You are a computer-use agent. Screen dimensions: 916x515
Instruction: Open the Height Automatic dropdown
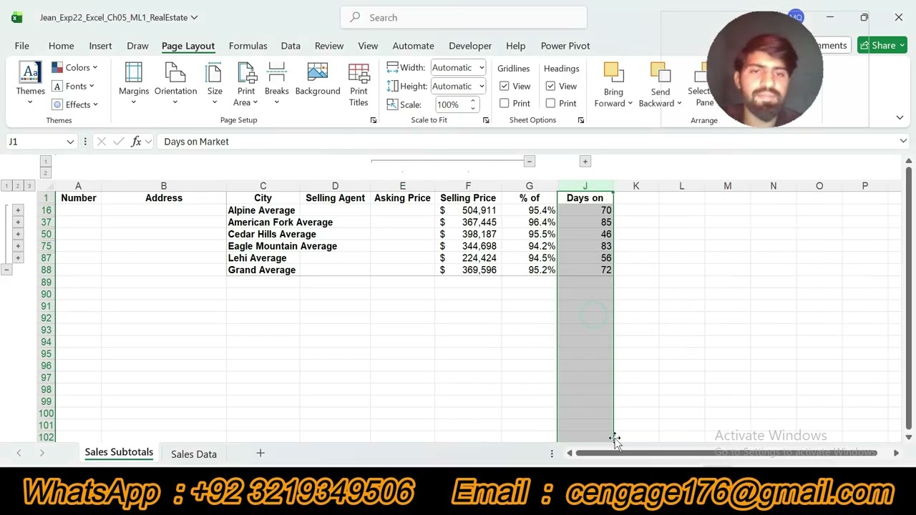pyautogui.click(x=482, y=86)
